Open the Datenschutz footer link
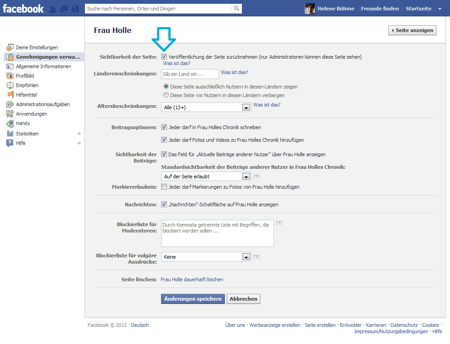 coord(404,325)
